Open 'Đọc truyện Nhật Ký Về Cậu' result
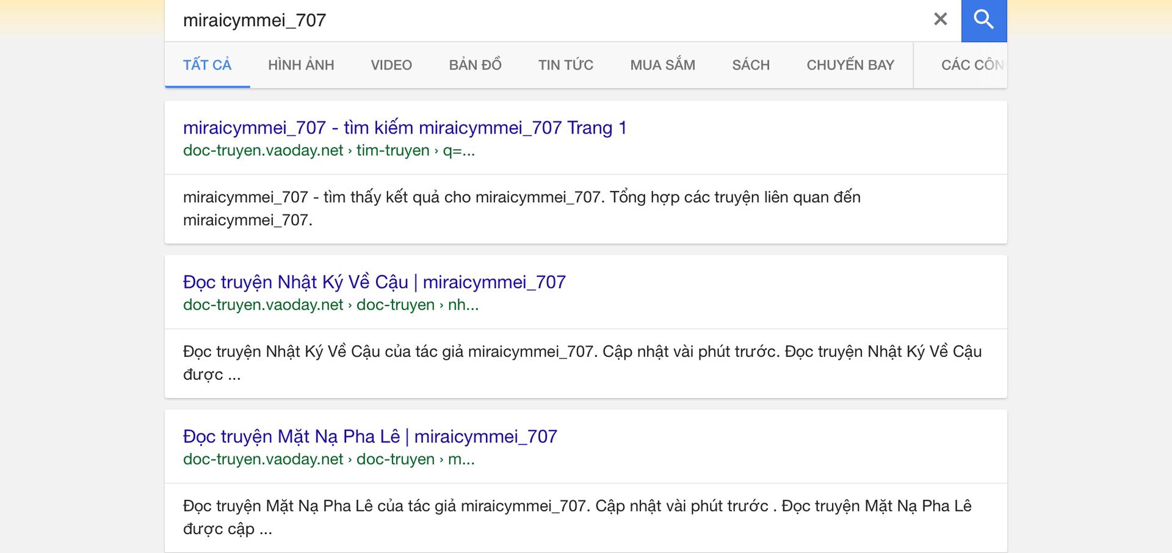The height and width of the screenshot is (553, 1172). 374,282
